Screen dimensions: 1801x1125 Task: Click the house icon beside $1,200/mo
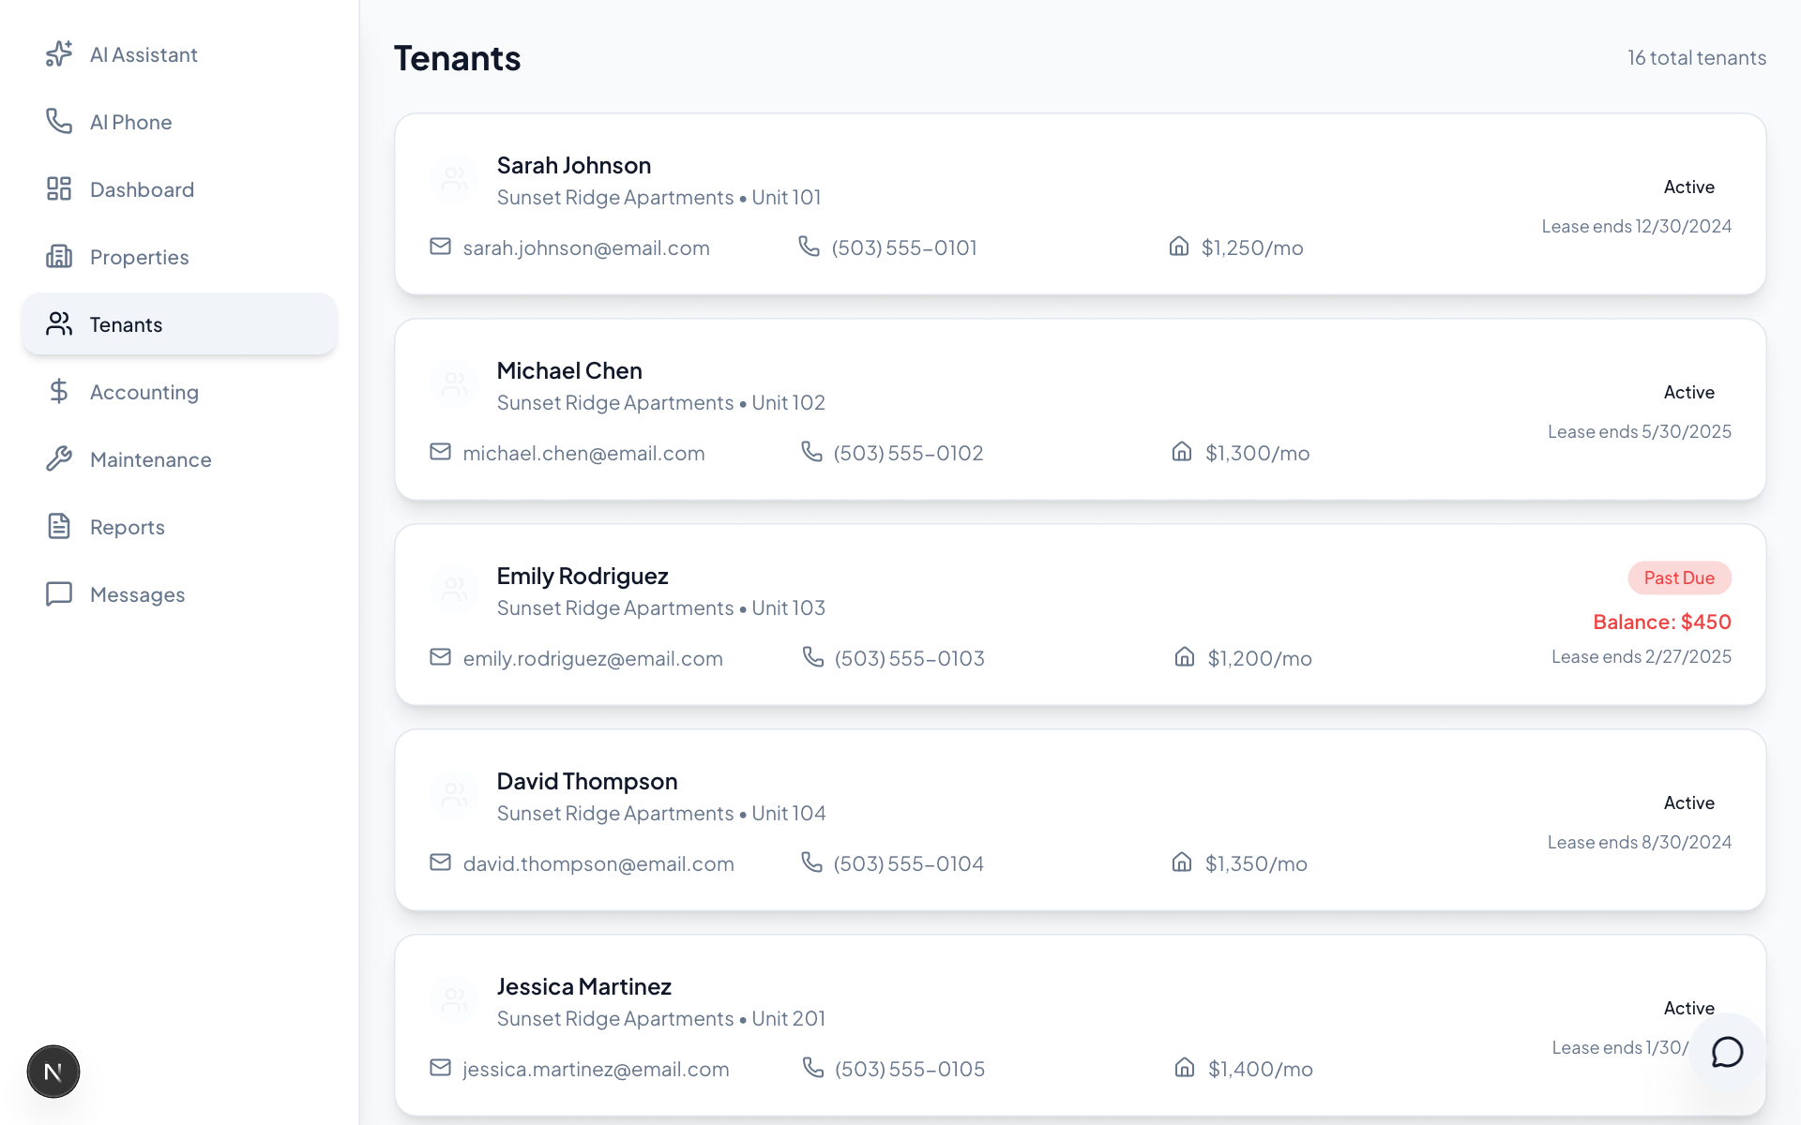(x=1185, y=657)
